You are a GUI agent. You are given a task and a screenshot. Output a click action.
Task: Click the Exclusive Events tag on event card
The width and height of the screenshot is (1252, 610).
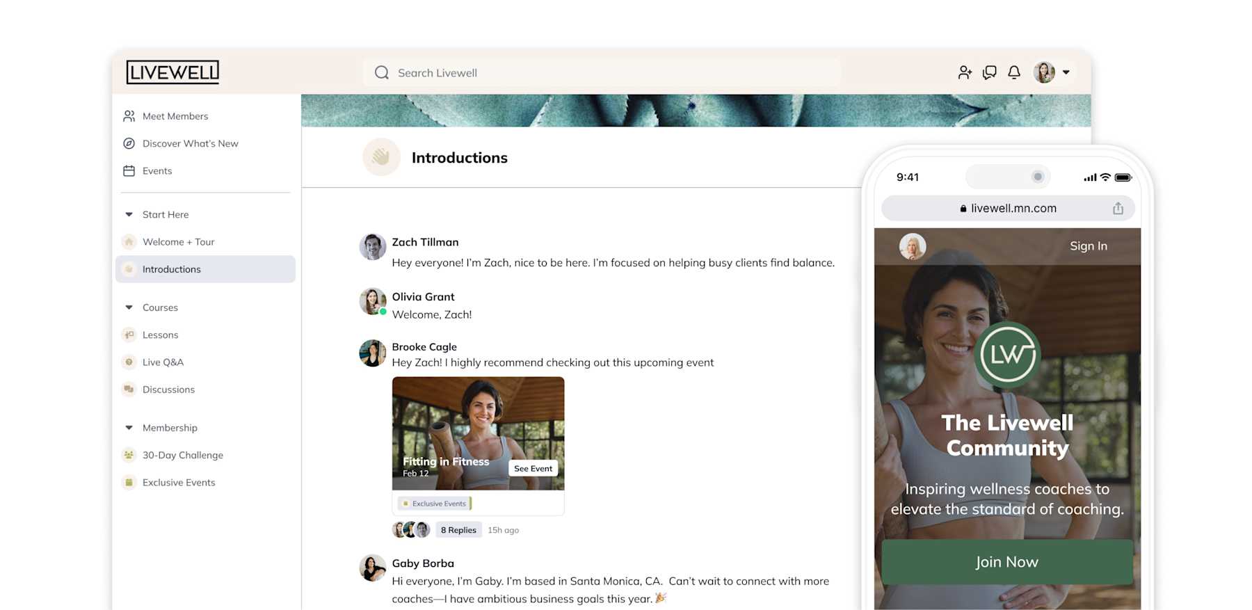435,503
